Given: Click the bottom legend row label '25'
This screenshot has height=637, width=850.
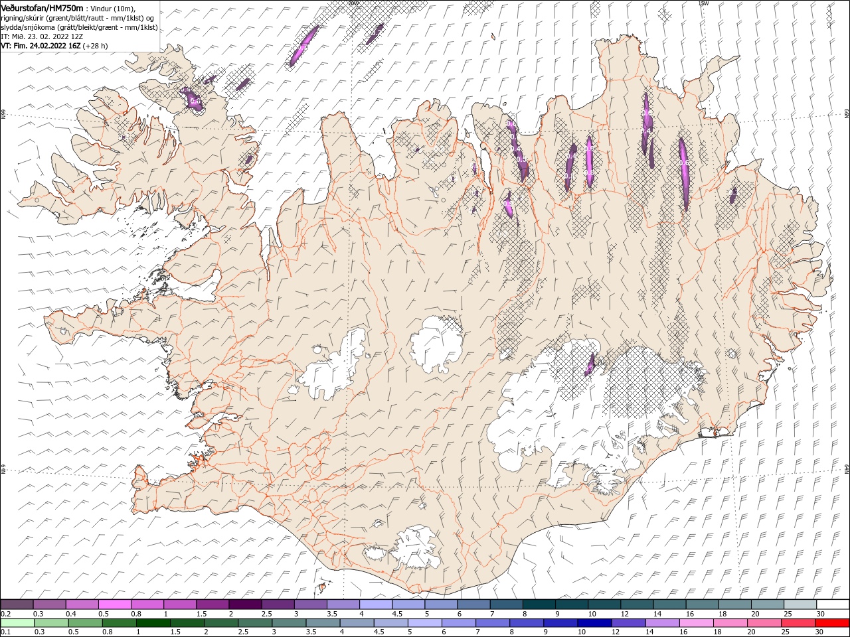Looking at the screenshot, I should [x=784, y=632].
